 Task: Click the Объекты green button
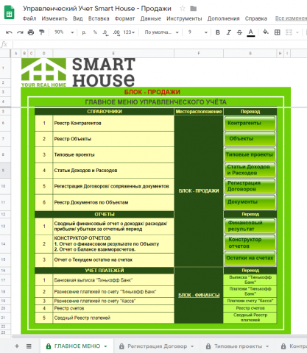[x=250, y=139]
